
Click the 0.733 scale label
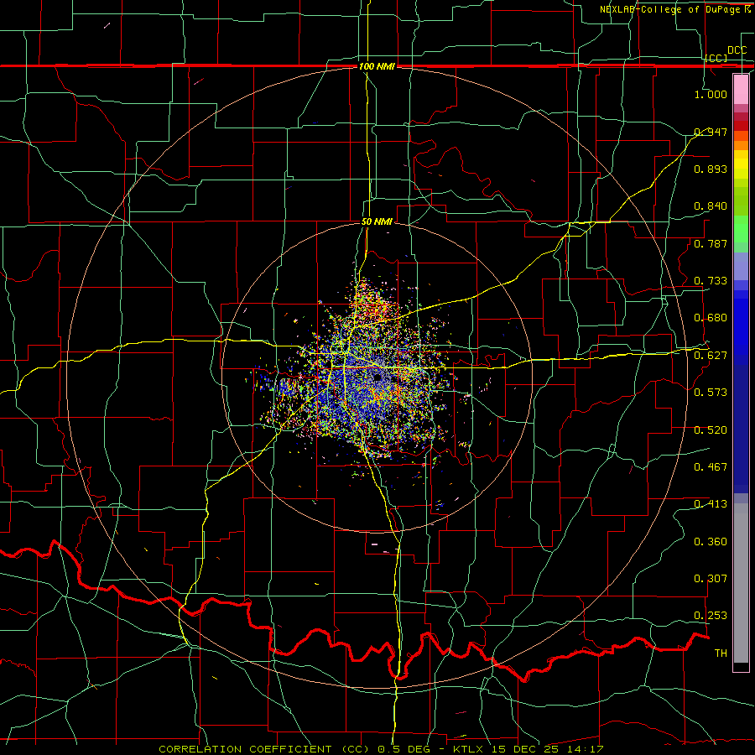tap(711, 281)
